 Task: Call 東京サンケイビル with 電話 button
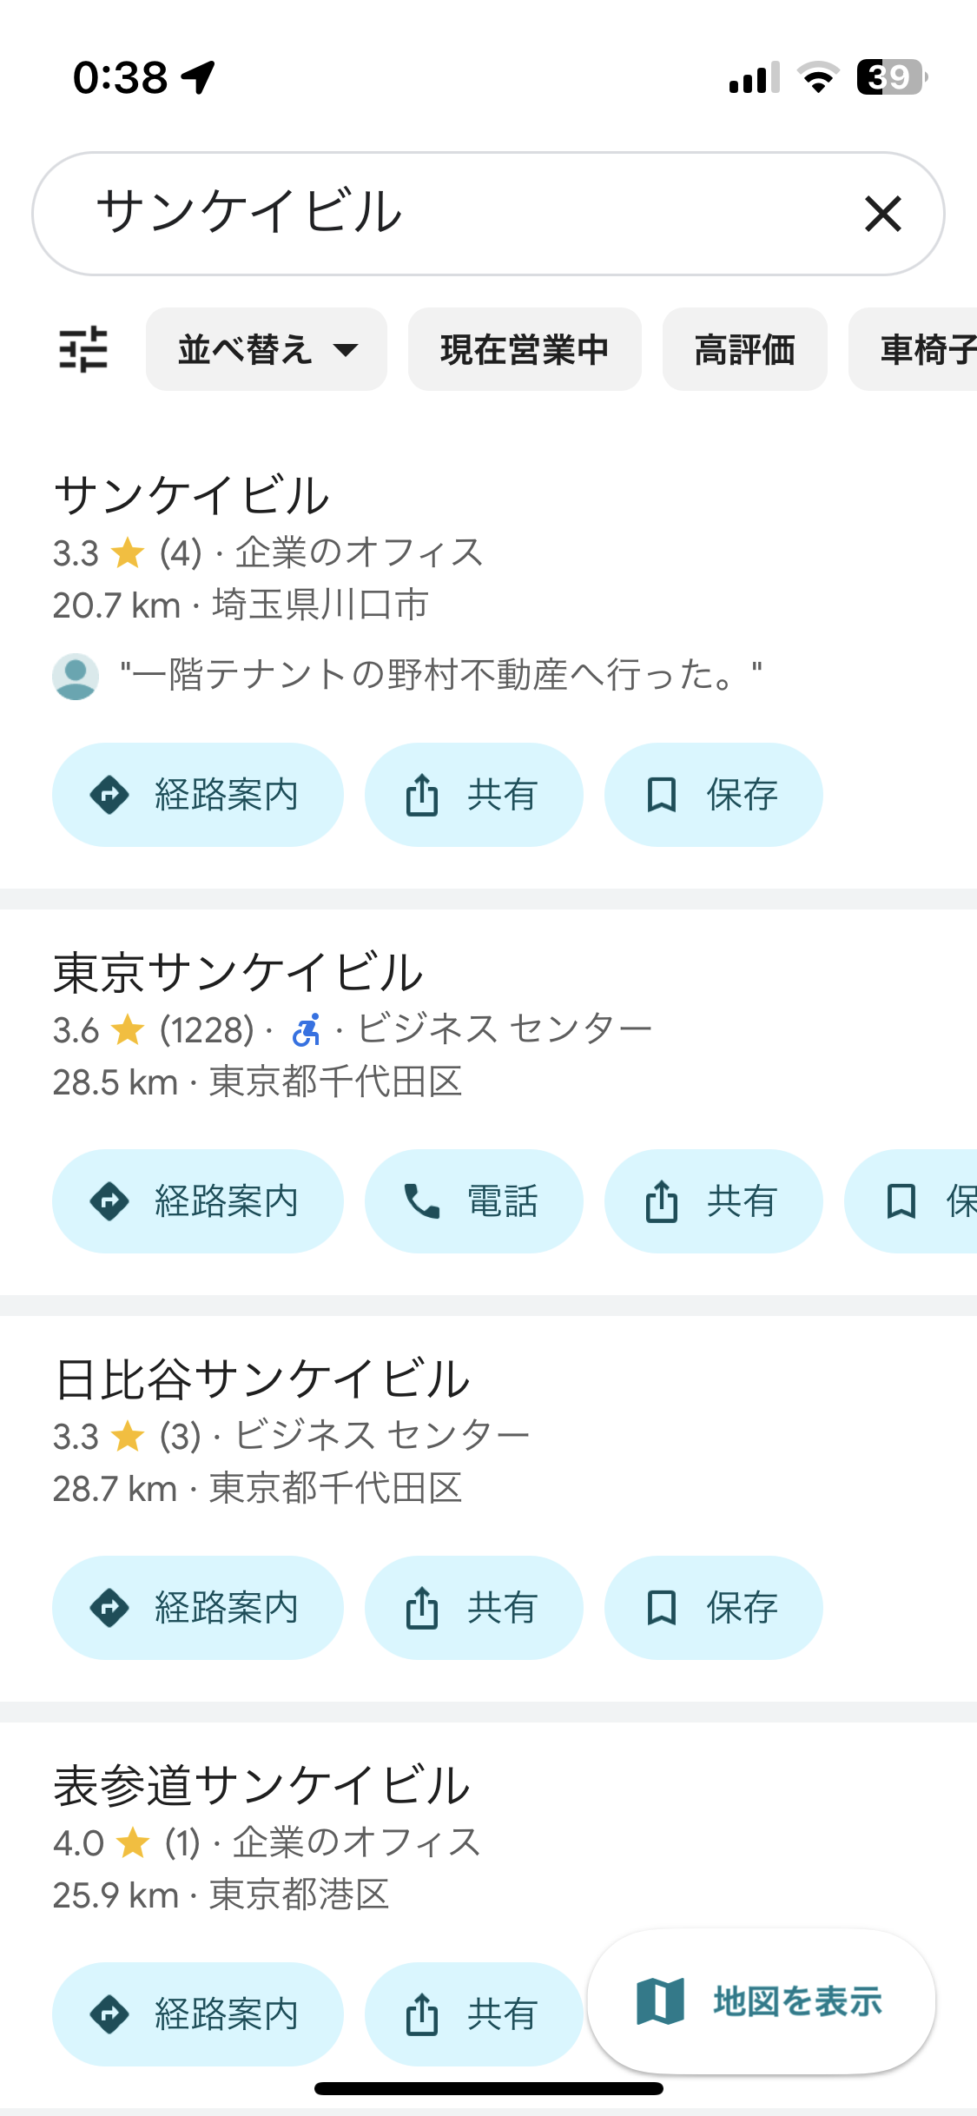pos(473,1201)
